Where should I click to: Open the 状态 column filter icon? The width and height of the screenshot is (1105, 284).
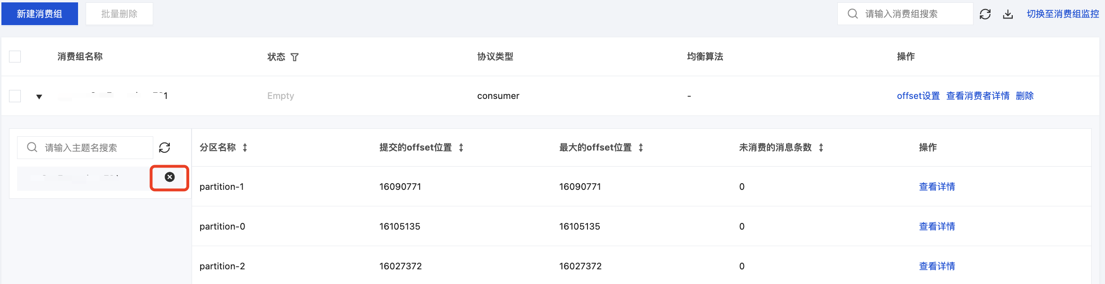tap(295, 57)
